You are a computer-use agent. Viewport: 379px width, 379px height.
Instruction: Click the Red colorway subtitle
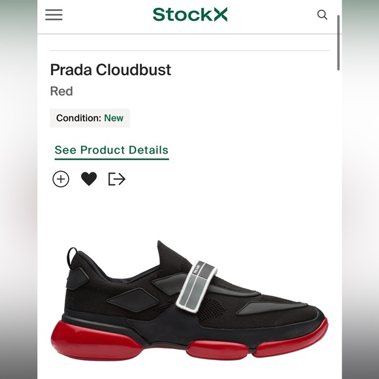point(61,91)
